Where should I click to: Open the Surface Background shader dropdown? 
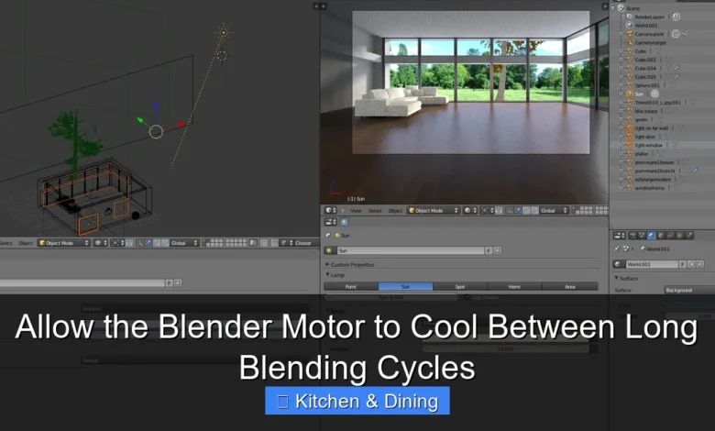(x=689, y=290)
